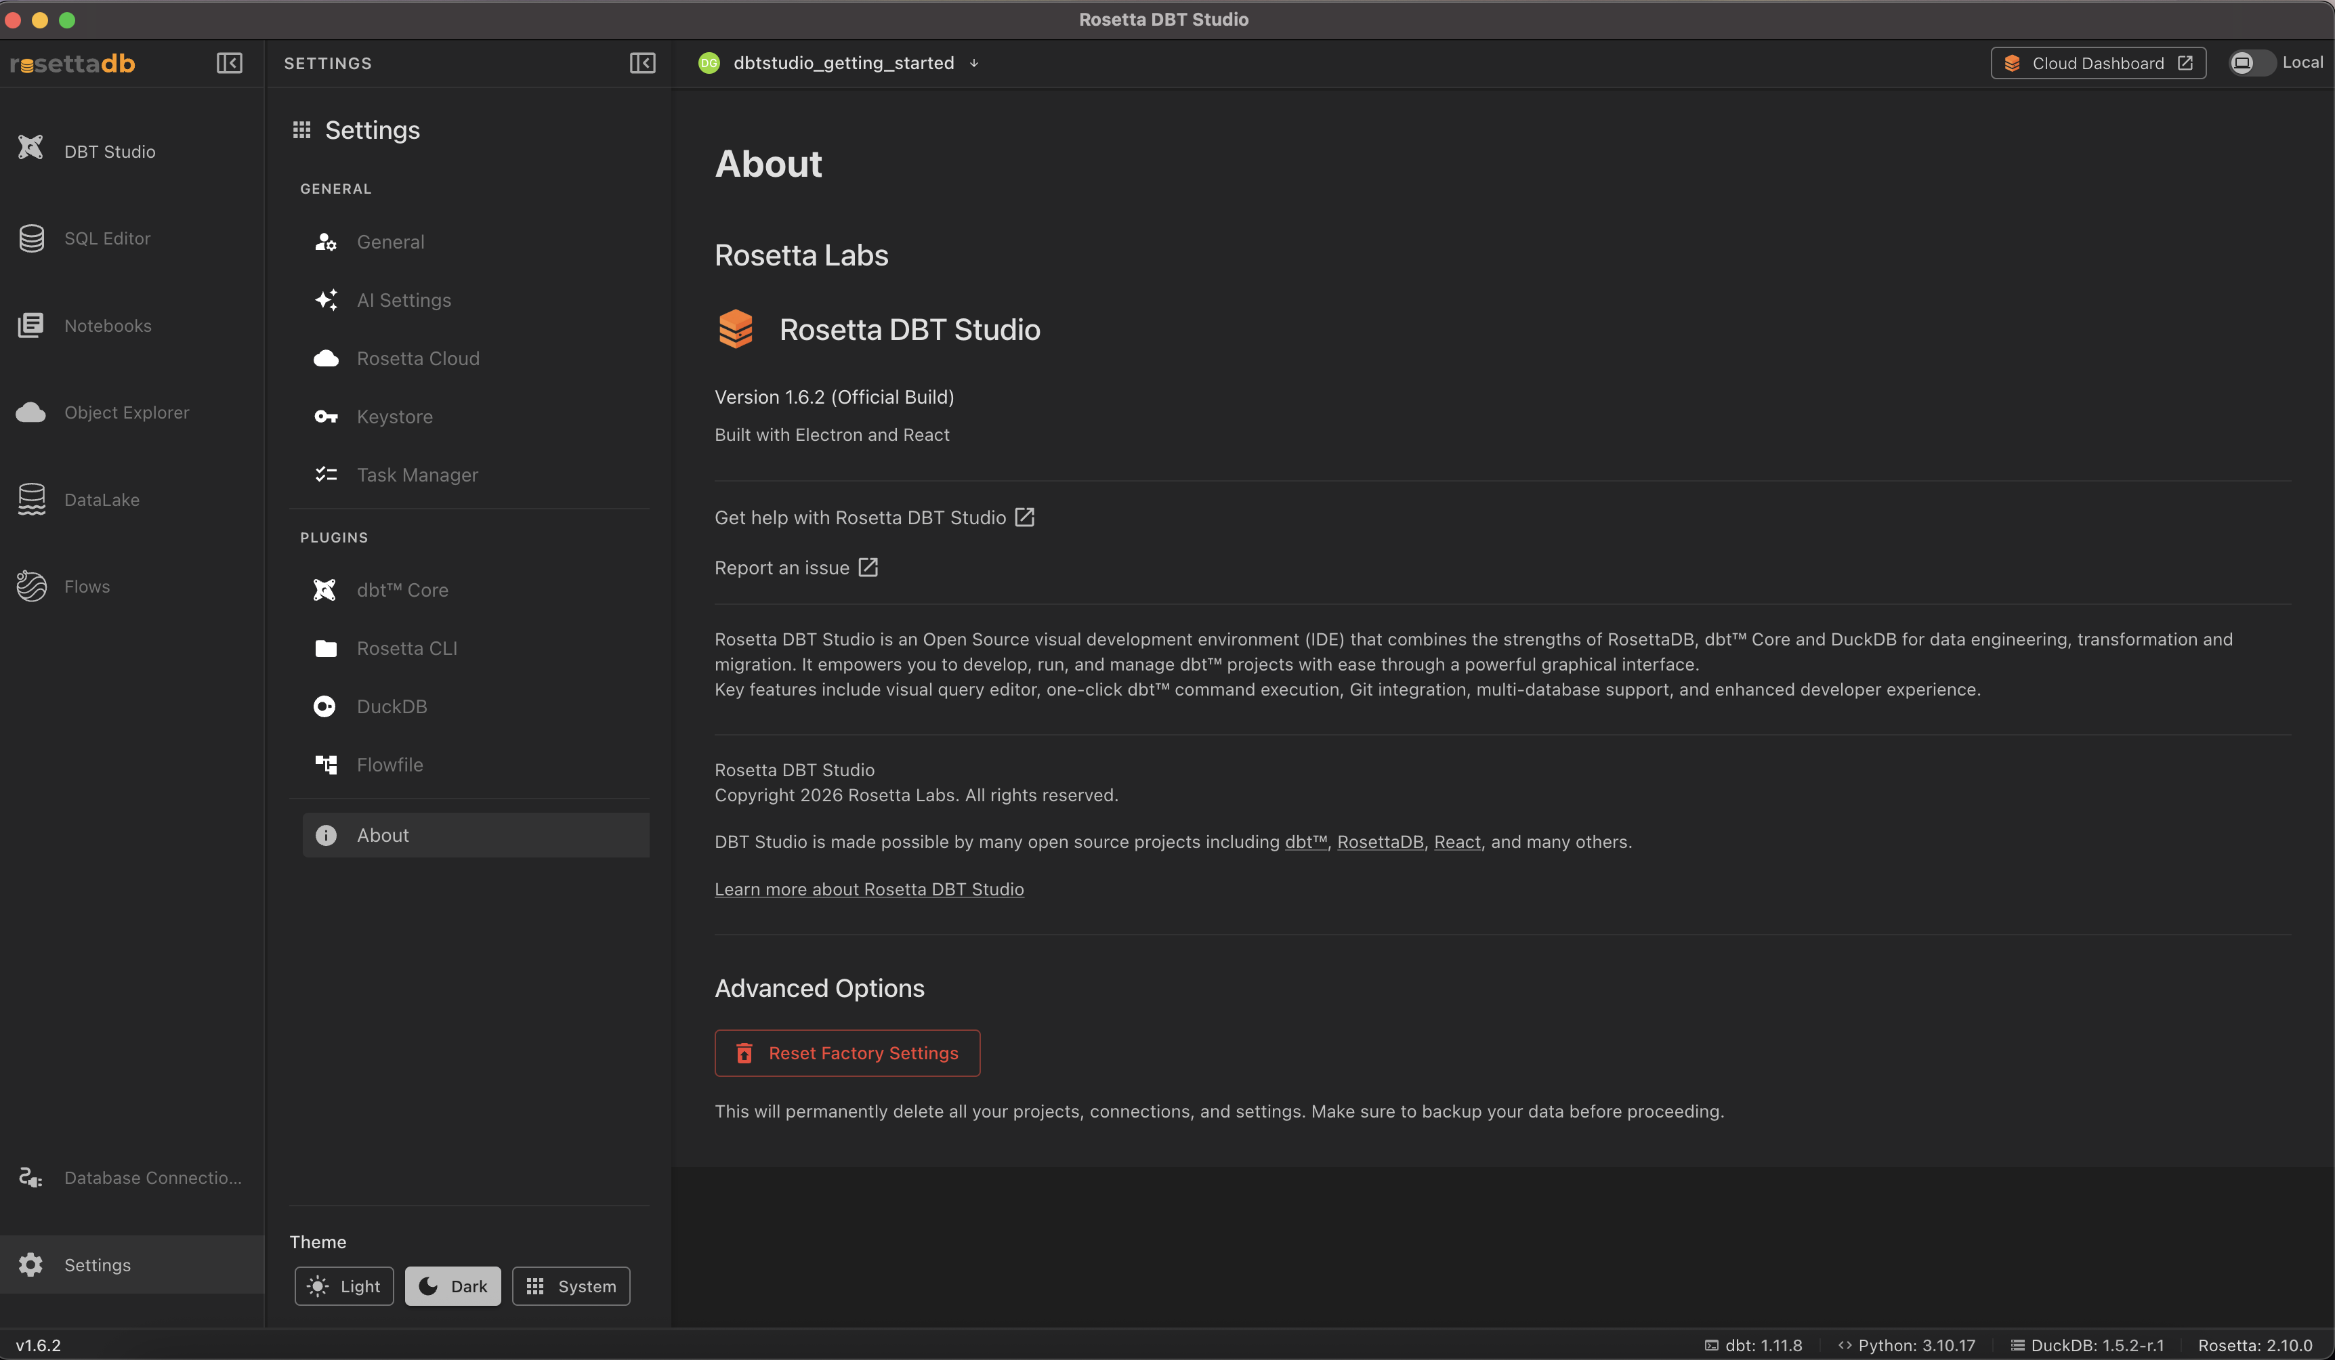Screen dimensions: 2335x1360
Task: Click the Keystore key icon
Action: [x=325, y=417]
